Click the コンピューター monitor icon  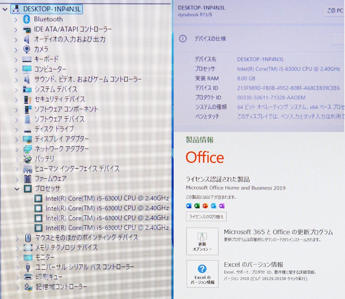(x=27, y=69)
